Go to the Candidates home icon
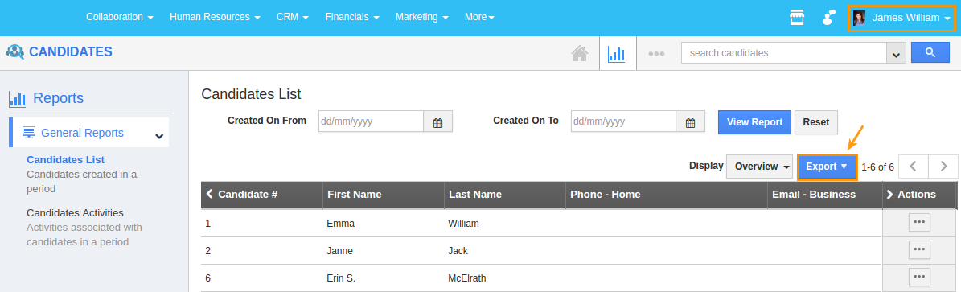The width and height of the screenshot is (961, 292). 580,53
